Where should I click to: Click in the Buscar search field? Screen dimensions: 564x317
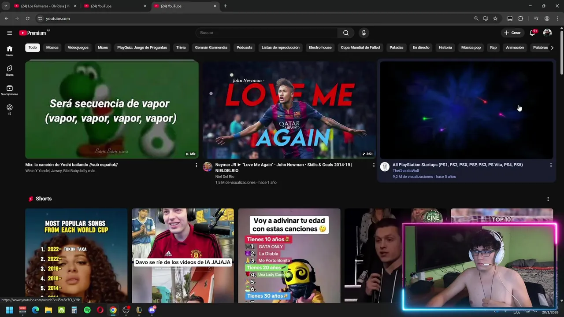[267, 33]
